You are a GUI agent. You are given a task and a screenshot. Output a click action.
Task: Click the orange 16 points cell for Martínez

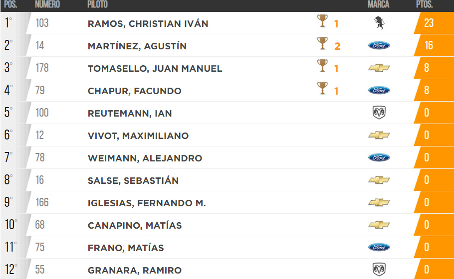tap(434, 45)
